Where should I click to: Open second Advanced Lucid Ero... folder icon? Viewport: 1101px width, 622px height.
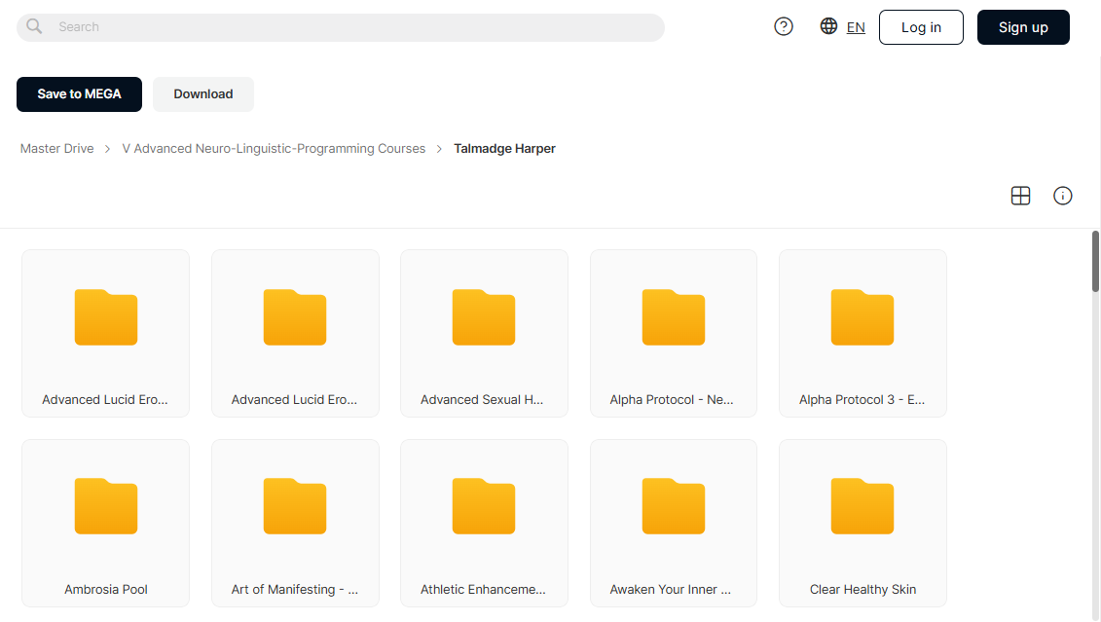(x=295, y=317)
